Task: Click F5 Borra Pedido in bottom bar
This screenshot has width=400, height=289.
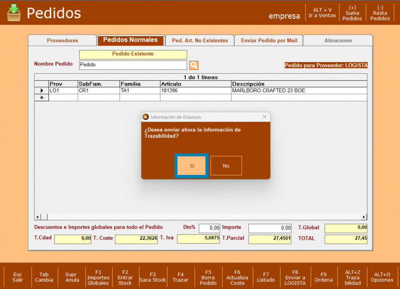Action: (208, 277)
